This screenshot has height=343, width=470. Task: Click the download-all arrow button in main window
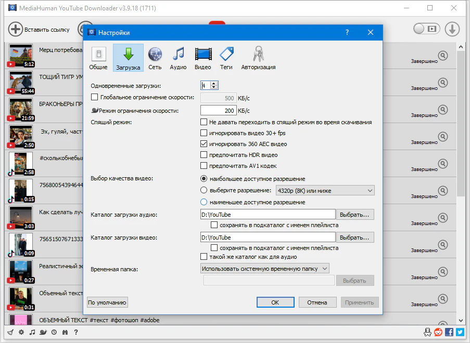452,29
